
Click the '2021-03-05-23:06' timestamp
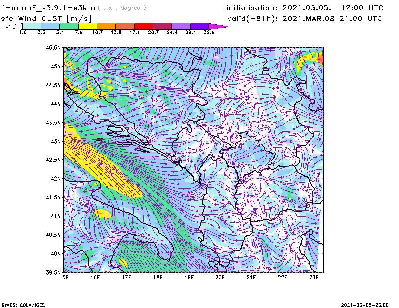pyautogui.click(x=365, y=305)
